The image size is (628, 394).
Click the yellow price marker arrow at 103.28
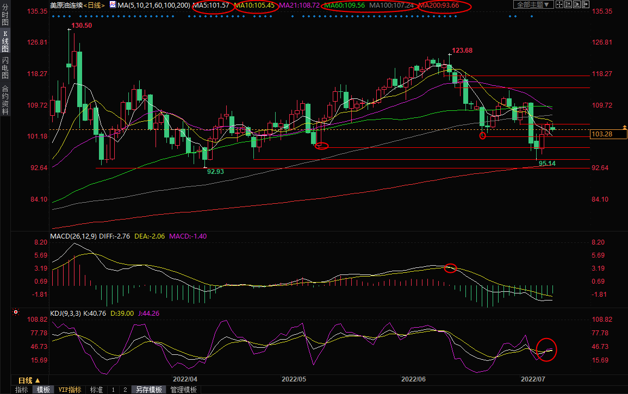click(624, 127)
